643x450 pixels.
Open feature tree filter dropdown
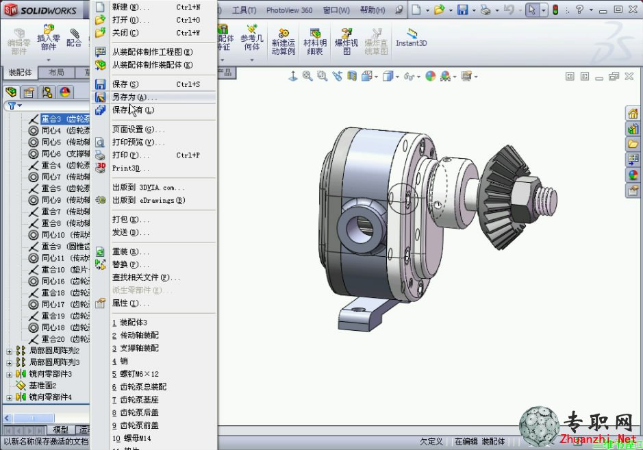tap(19, 106)
